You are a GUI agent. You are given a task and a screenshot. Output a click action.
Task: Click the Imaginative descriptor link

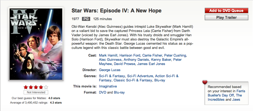108,86
